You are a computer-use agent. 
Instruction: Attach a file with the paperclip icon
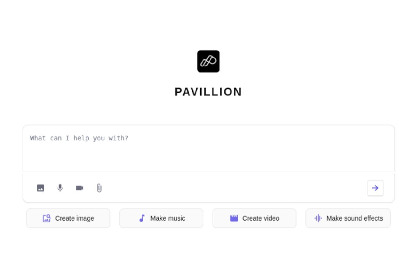99,188
